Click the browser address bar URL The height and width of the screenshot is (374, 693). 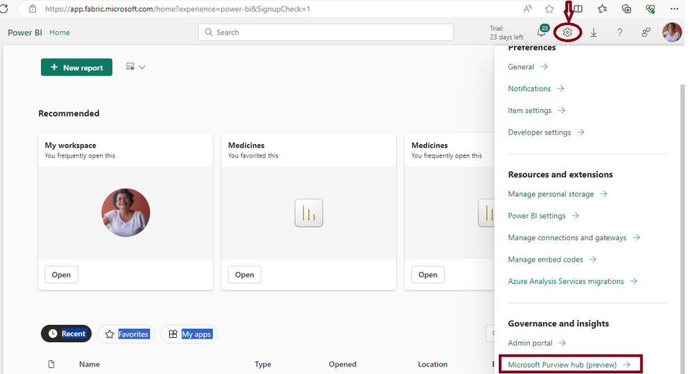(x=178, y=9)
